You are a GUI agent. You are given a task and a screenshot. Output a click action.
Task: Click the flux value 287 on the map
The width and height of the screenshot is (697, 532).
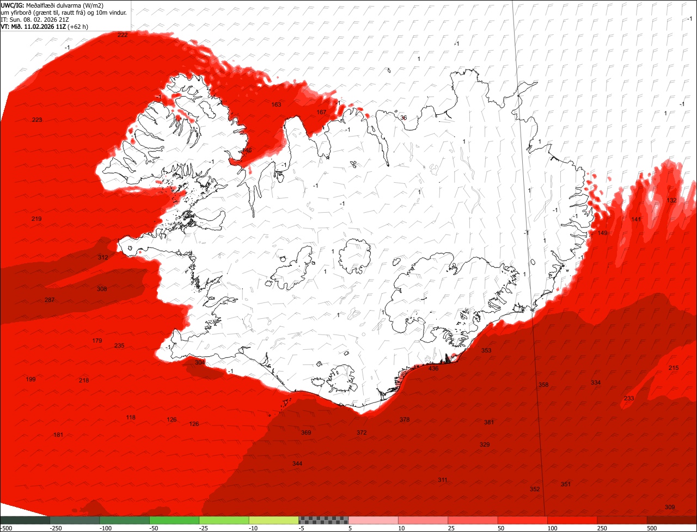click(50, 300)
